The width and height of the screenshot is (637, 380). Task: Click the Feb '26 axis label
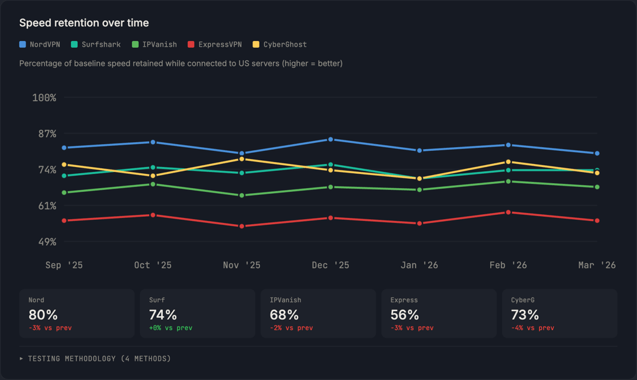coord(508,265)
